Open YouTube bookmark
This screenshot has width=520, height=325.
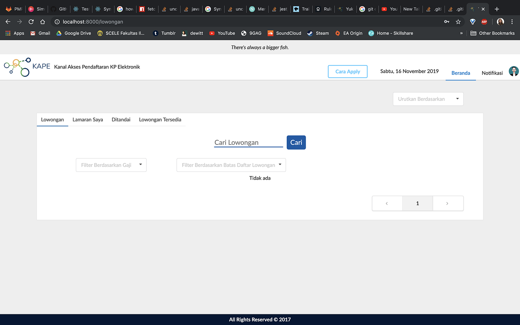(x=222, y=33)
